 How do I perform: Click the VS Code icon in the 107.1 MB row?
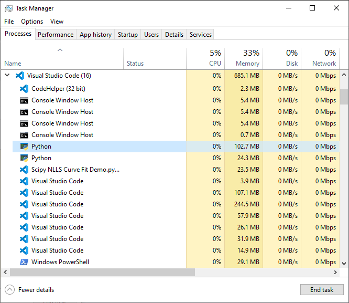pos(24,193)
